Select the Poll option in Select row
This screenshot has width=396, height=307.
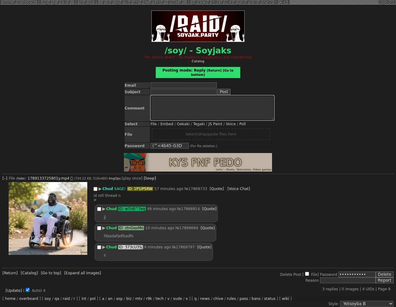(x=242, y=124)
